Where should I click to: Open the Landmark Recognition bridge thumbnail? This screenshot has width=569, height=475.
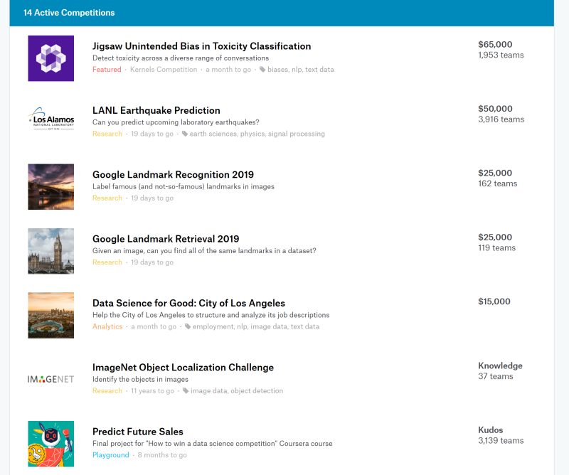click(50, 187)
